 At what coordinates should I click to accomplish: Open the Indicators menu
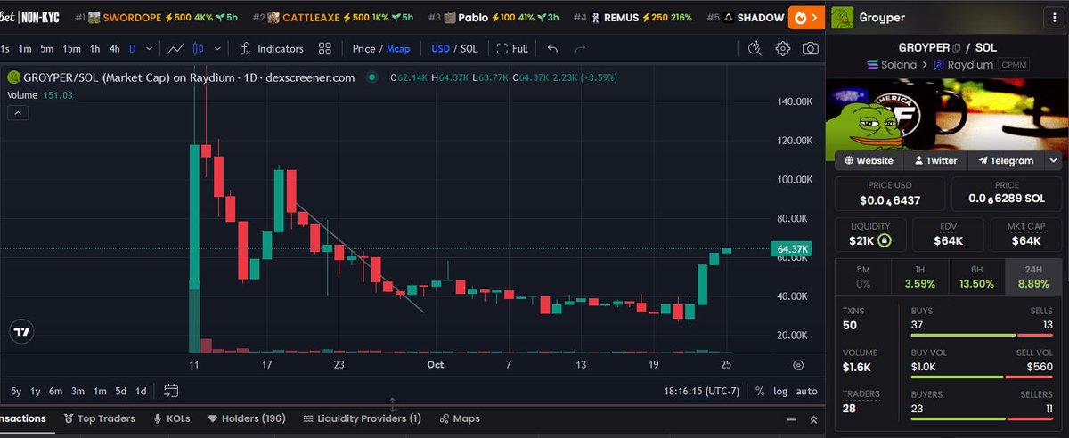pyautogui.click(x=271, y=49)
